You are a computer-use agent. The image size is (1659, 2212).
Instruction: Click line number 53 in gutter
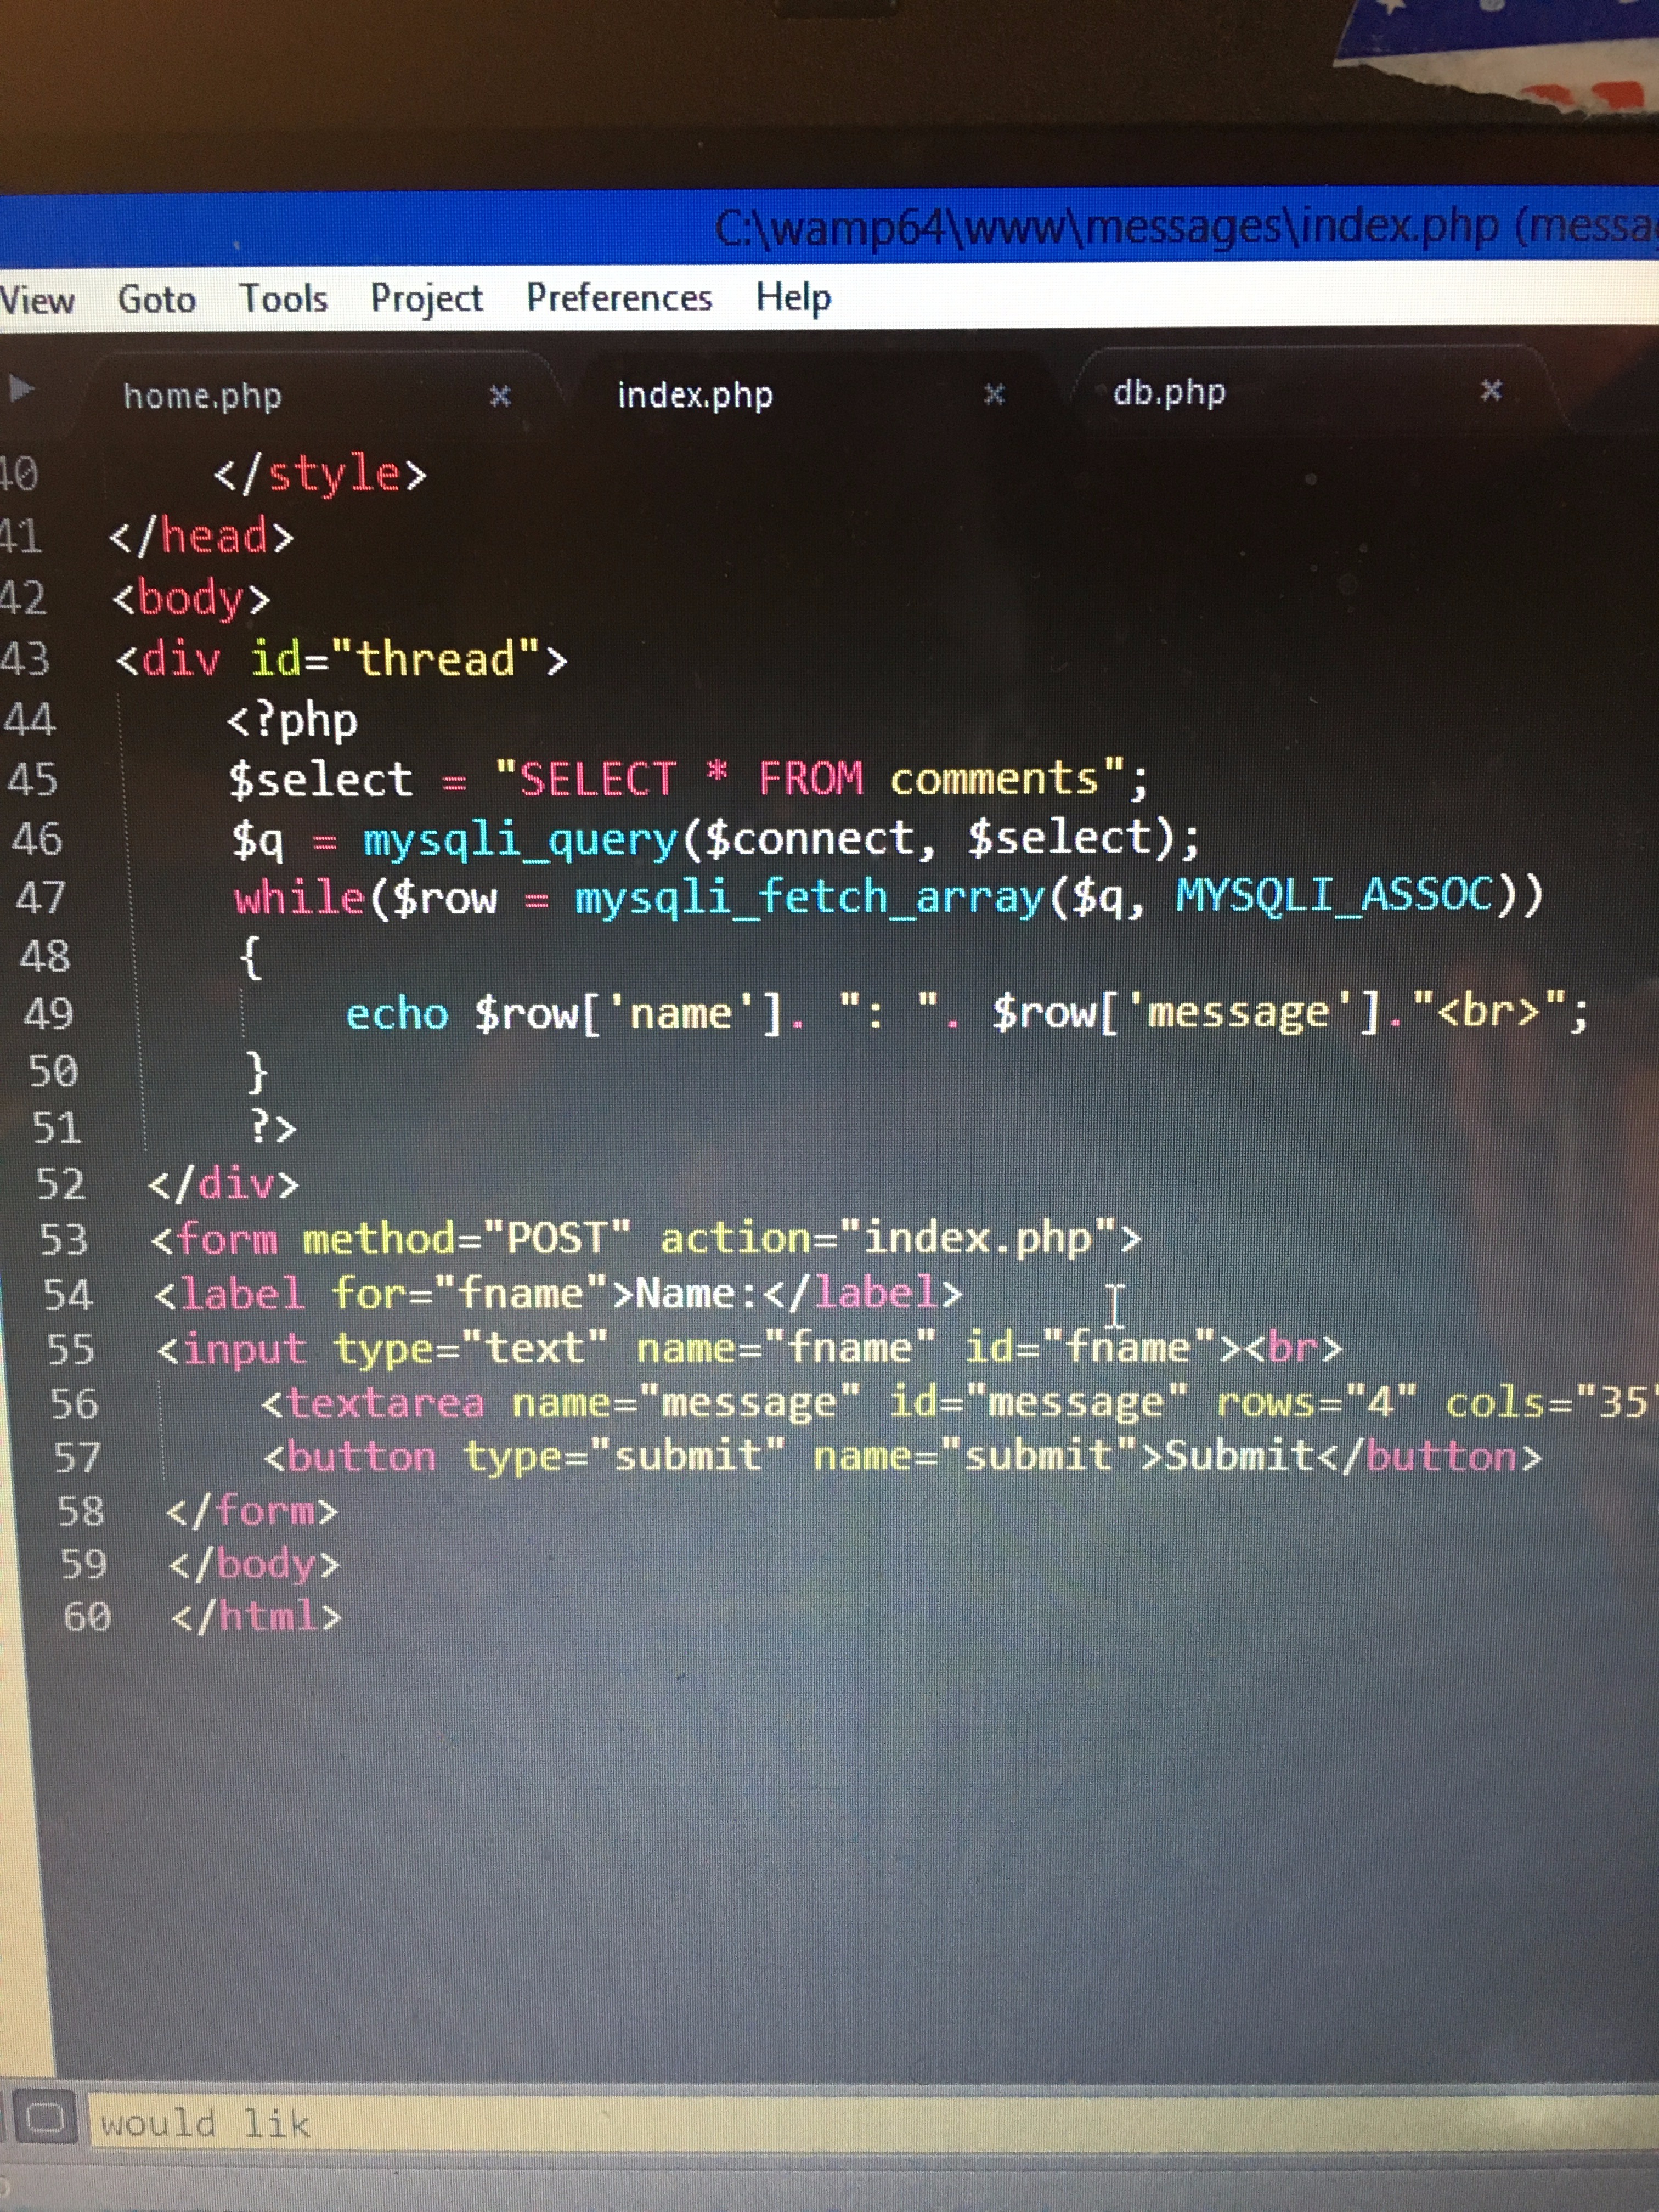(64, 1240)
